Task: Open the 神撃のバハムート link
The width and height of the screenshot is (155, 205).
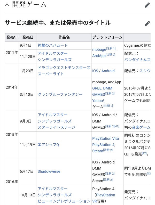Action: [x=52, y=45]
